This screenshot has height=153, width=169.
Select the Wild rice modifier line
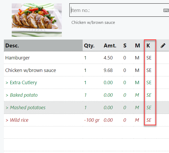tap(17, 120)
